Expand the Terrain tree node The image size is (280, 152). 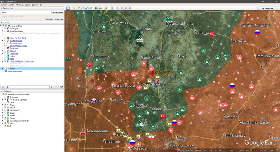pyautogui.click(x=3, y=68)
